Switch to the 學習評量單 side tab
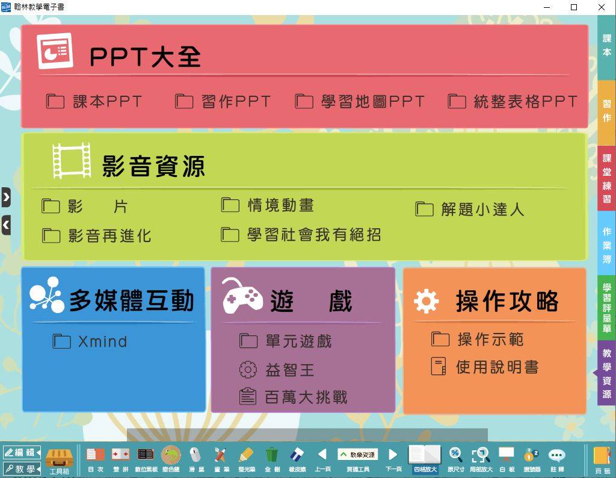Image resolution: width=616 pixels, height=478 pixels. point(606,308)
